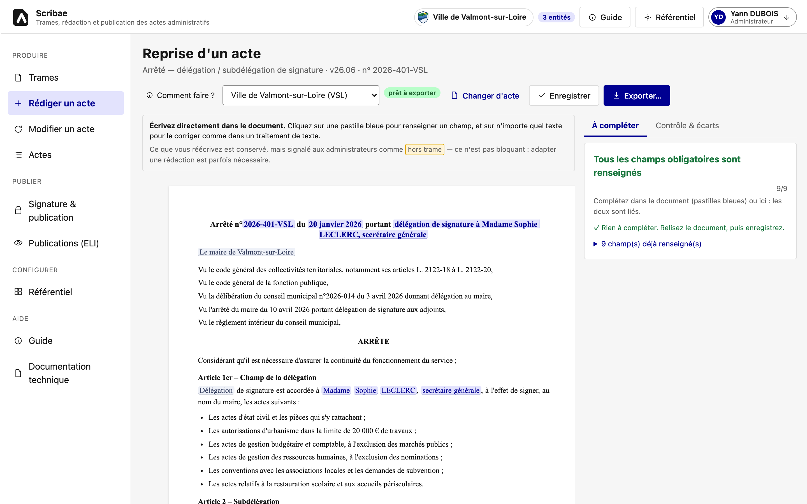Click the info icon in header Guide button
Image resolution: width=807 pixels, height=504 pixels.
(x=592, y=17)
